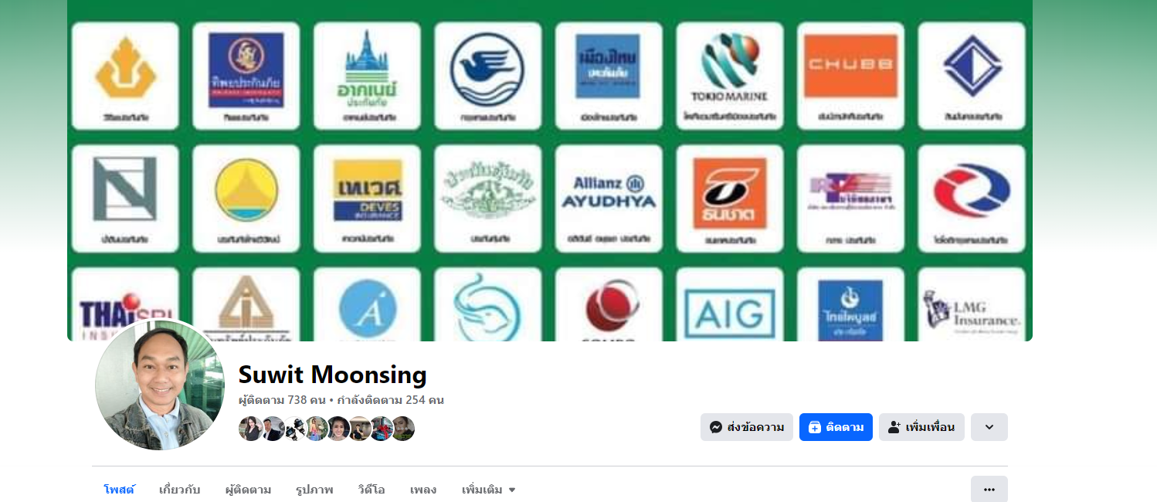Click the Messenger send message button
1157x502 pixels.
click(746, 427)
